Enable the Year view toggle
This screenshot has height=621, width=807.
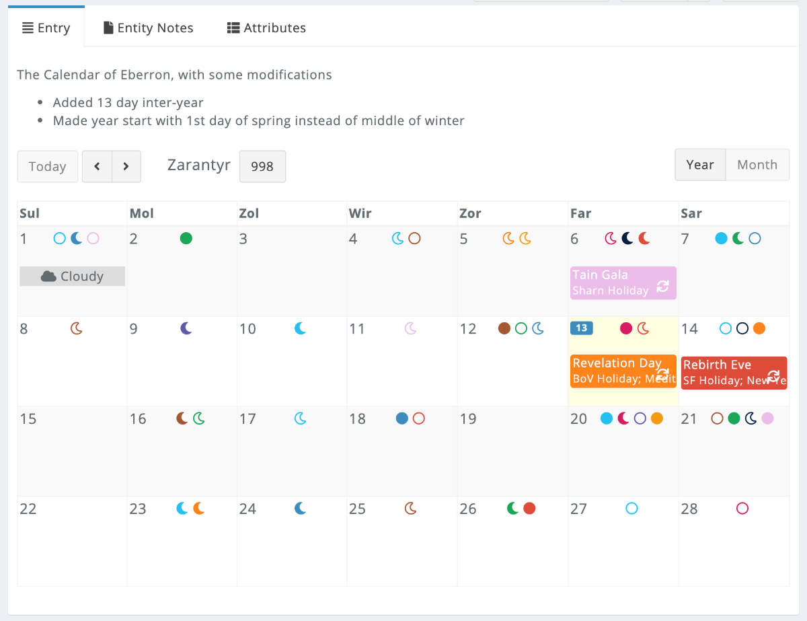pyautogui.click(x=700, y=164)
